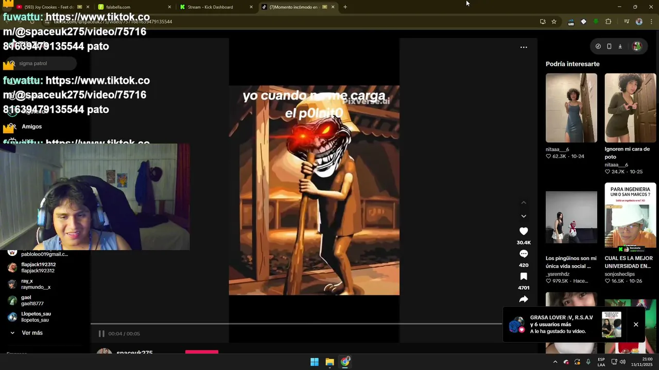Open nitaaa__6 blue dress video thumbnail

(x=571, y=108)
